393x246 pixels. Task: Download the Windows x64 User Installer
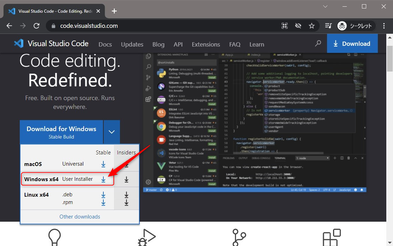point(103,179)
